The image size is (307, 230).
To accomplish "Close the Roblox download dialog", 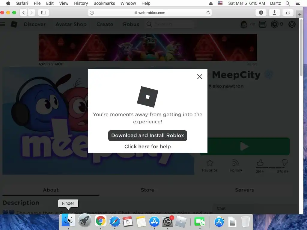I will pyautogui.click(x=199, y=77).
